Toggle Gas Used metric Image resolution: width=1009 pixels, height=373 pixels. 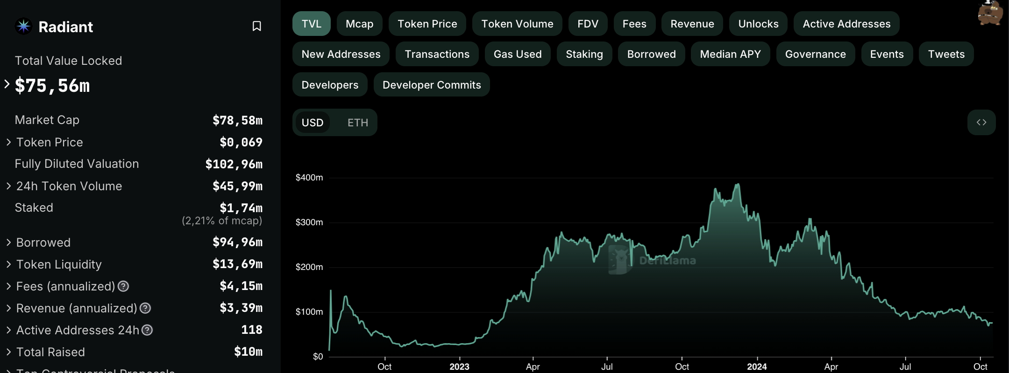click(518, 54)
